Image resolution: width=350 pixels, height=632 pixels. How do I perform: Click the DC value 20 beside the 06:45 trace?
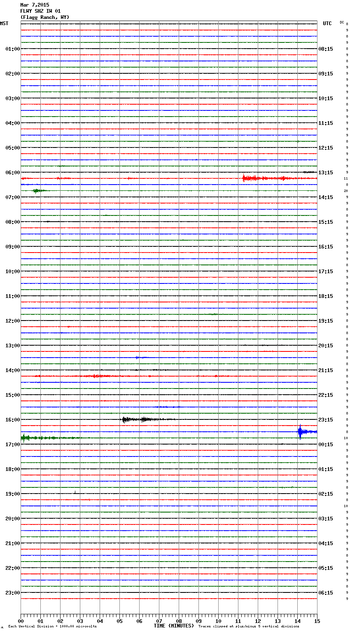point(346,191)
